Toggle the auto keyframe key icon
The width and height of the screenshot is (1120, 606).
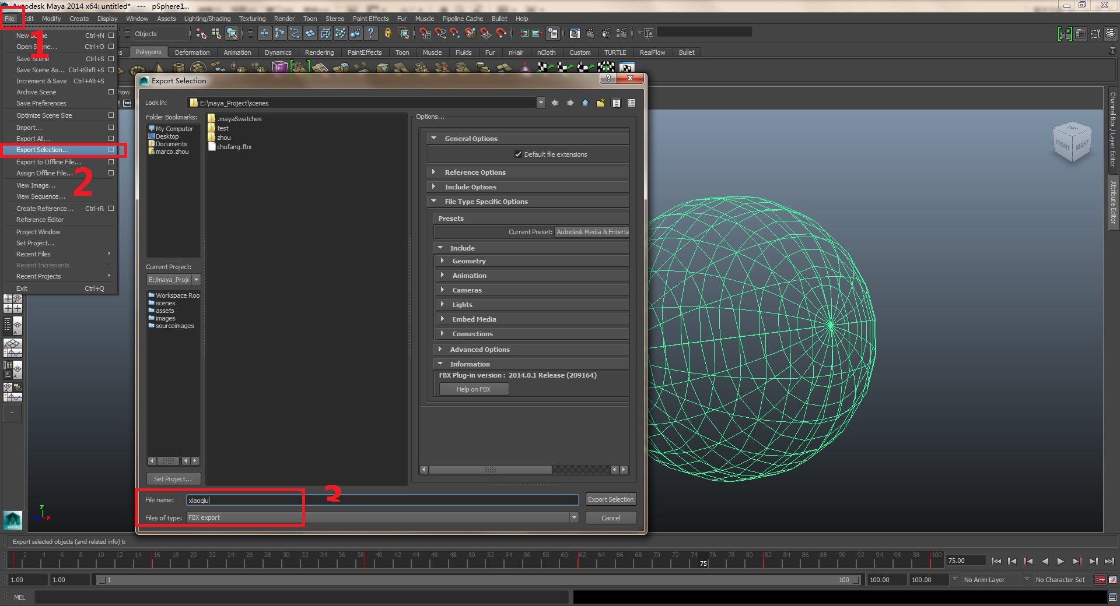[x=1100, y=580]
